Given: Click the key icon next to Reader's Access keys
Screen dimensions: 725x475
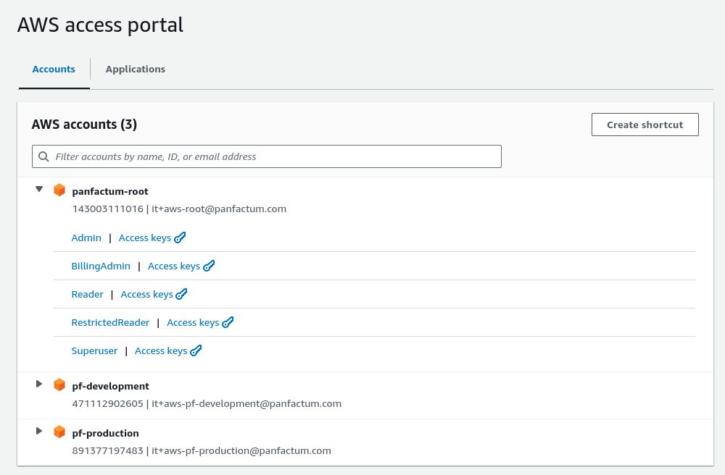Looking at the screenshot, I should click(x=181, y=293).
